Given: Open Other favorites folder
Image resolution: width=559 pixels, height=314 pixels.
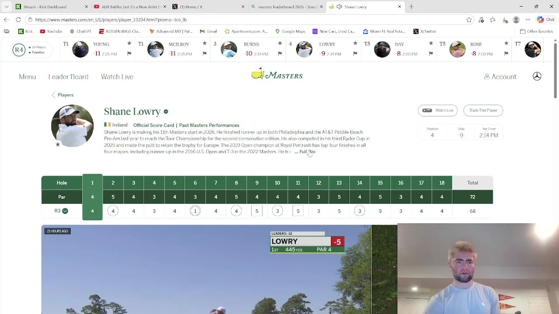Looking at the screenshot, I should click(536, 31).
